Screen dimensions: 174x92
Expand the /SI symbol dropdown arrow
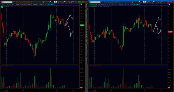coord(101,2)
